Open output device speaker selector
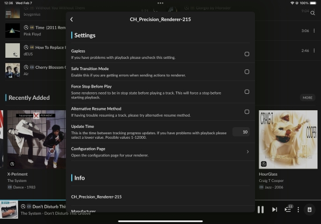 pos(309,209)
